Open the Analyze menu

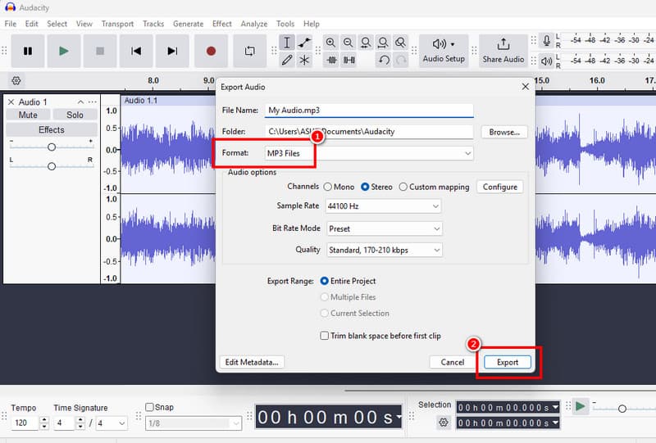254,24
